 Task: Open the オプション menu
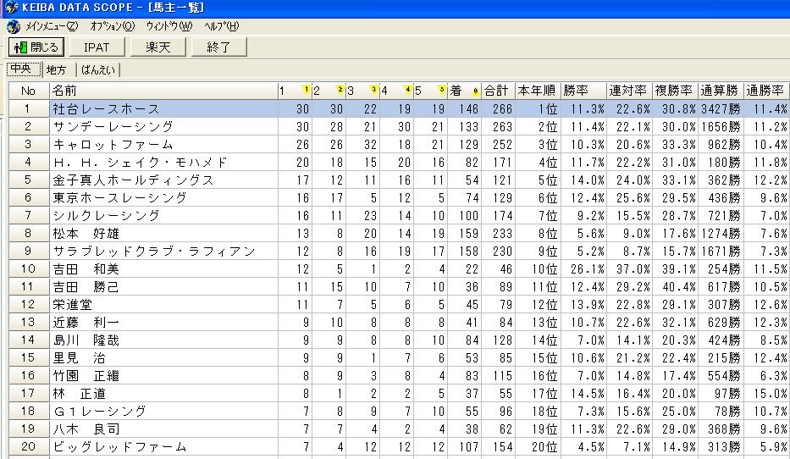pos(113,26)
